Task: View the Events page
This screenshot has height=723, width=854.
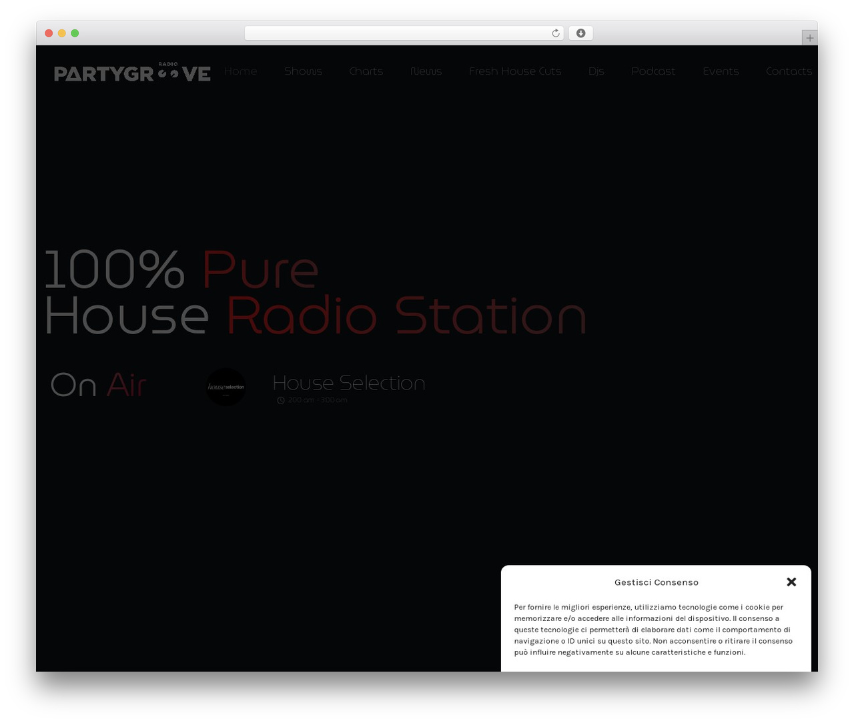Action: pyautogui.click(x=721, y=71)
